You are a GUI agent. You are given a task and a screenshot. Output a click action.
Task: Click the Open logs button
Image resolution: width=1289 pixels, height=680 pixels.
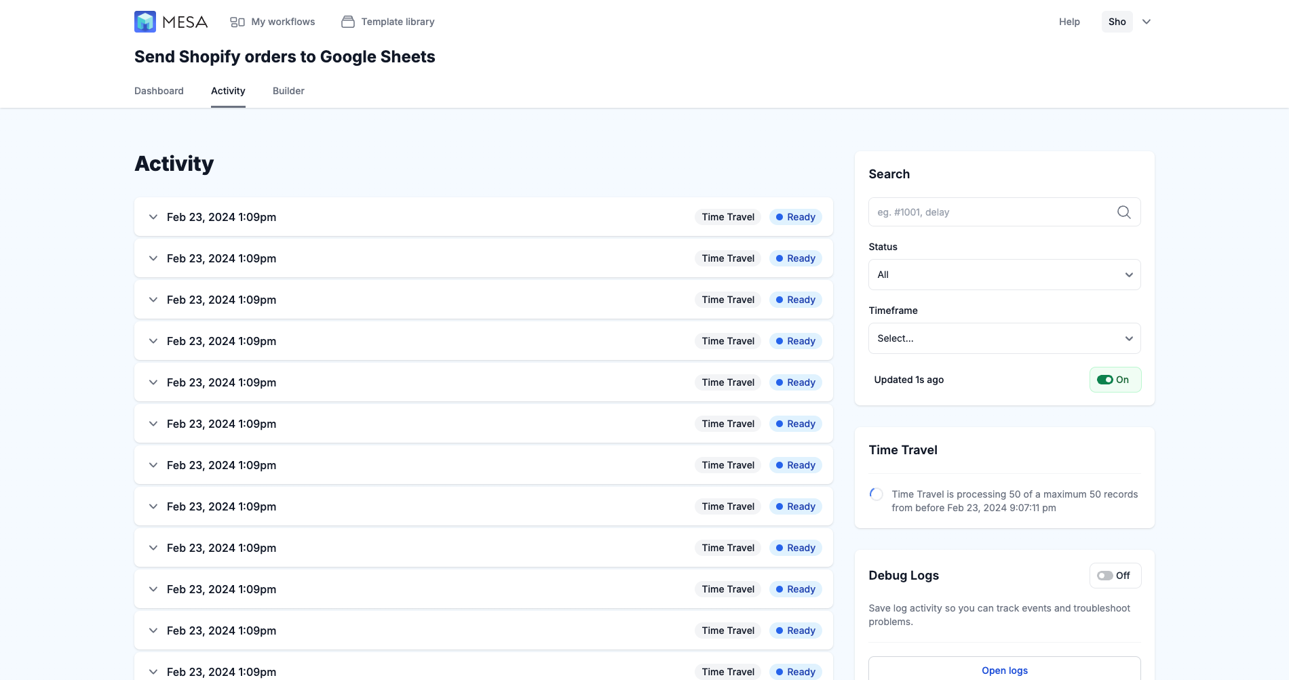(1004, 671)
